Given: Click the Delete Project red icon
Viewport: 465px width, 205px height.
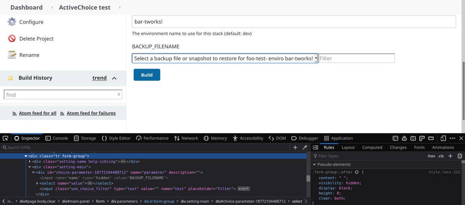Looking at the screenshot, I should click(x=12, y=39).
